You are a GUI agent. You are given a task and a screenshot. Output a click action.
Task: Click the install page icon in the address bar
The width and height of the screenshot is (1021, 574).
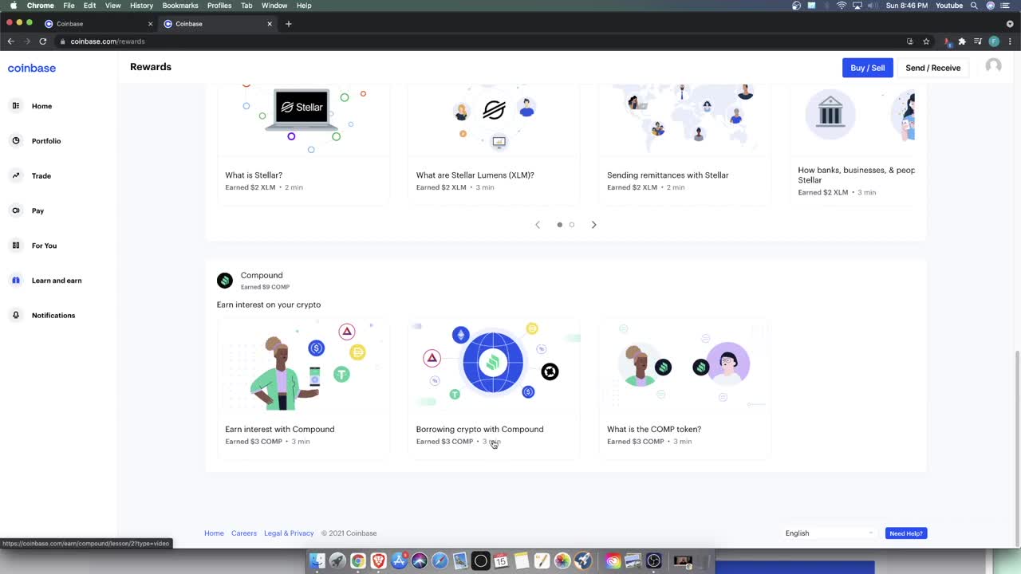pos(910,41)
